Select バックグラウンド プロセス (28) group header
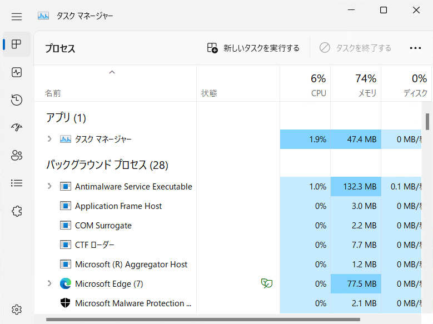This screenshot has width=433, height=324. click(107, 165)
